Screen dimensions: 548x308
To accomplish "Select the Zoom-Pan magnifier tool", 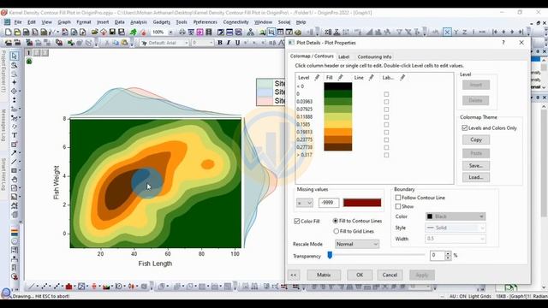I will tap(14, 65).
